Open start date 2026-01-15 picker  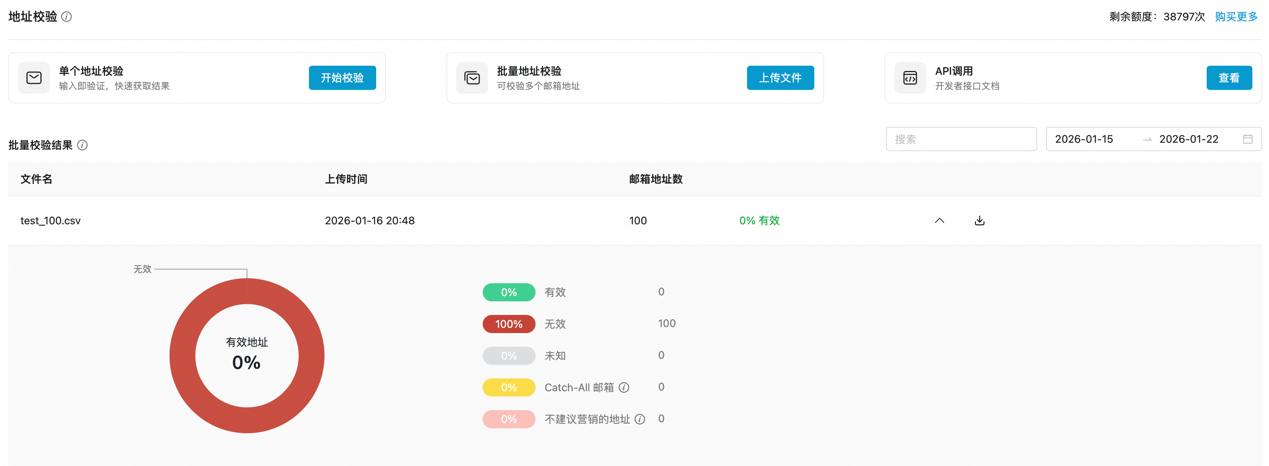tap(1084, 139)
